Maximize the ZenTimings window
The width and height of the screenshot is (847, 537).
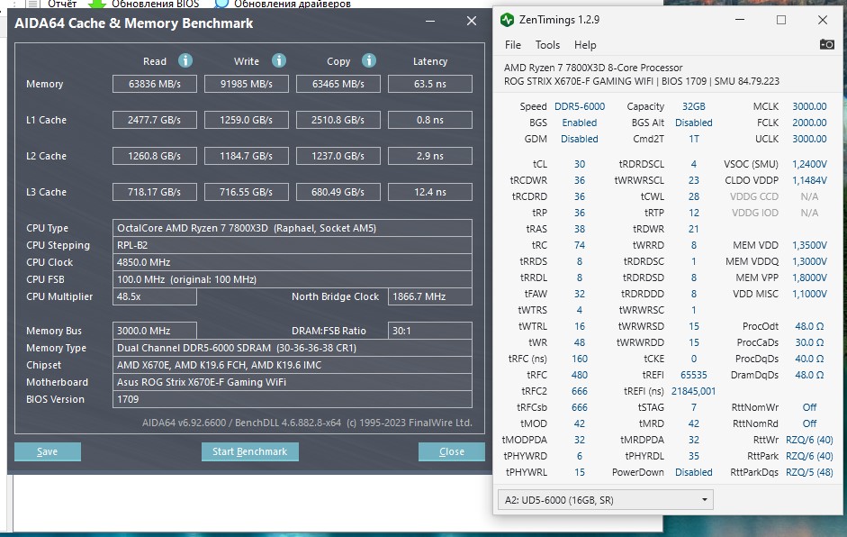click(781, 20)
